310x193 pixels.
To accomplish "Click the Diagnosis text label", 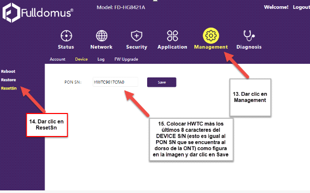I will 249,47.
